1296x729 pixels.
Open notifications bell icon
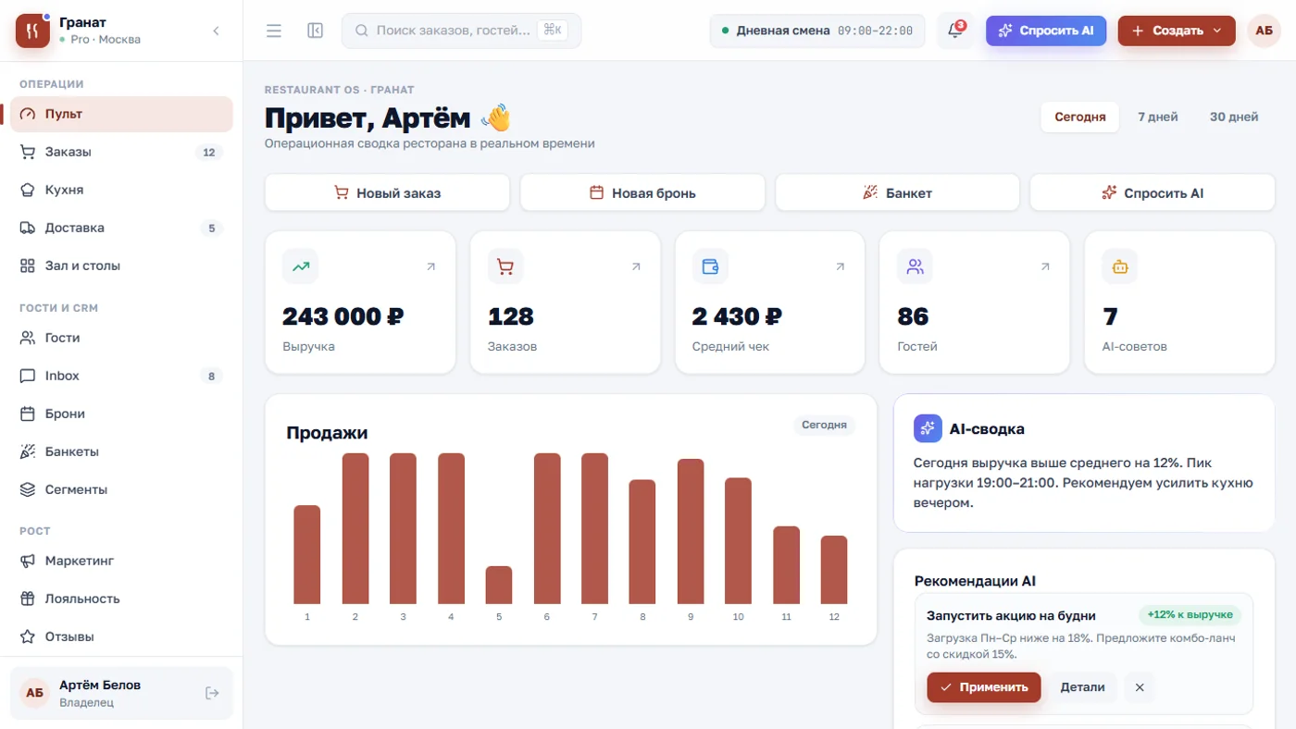955,31
